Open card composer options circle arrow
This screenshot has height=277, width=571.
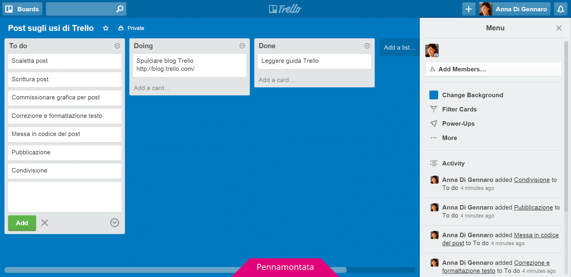(x=114, y=223)
